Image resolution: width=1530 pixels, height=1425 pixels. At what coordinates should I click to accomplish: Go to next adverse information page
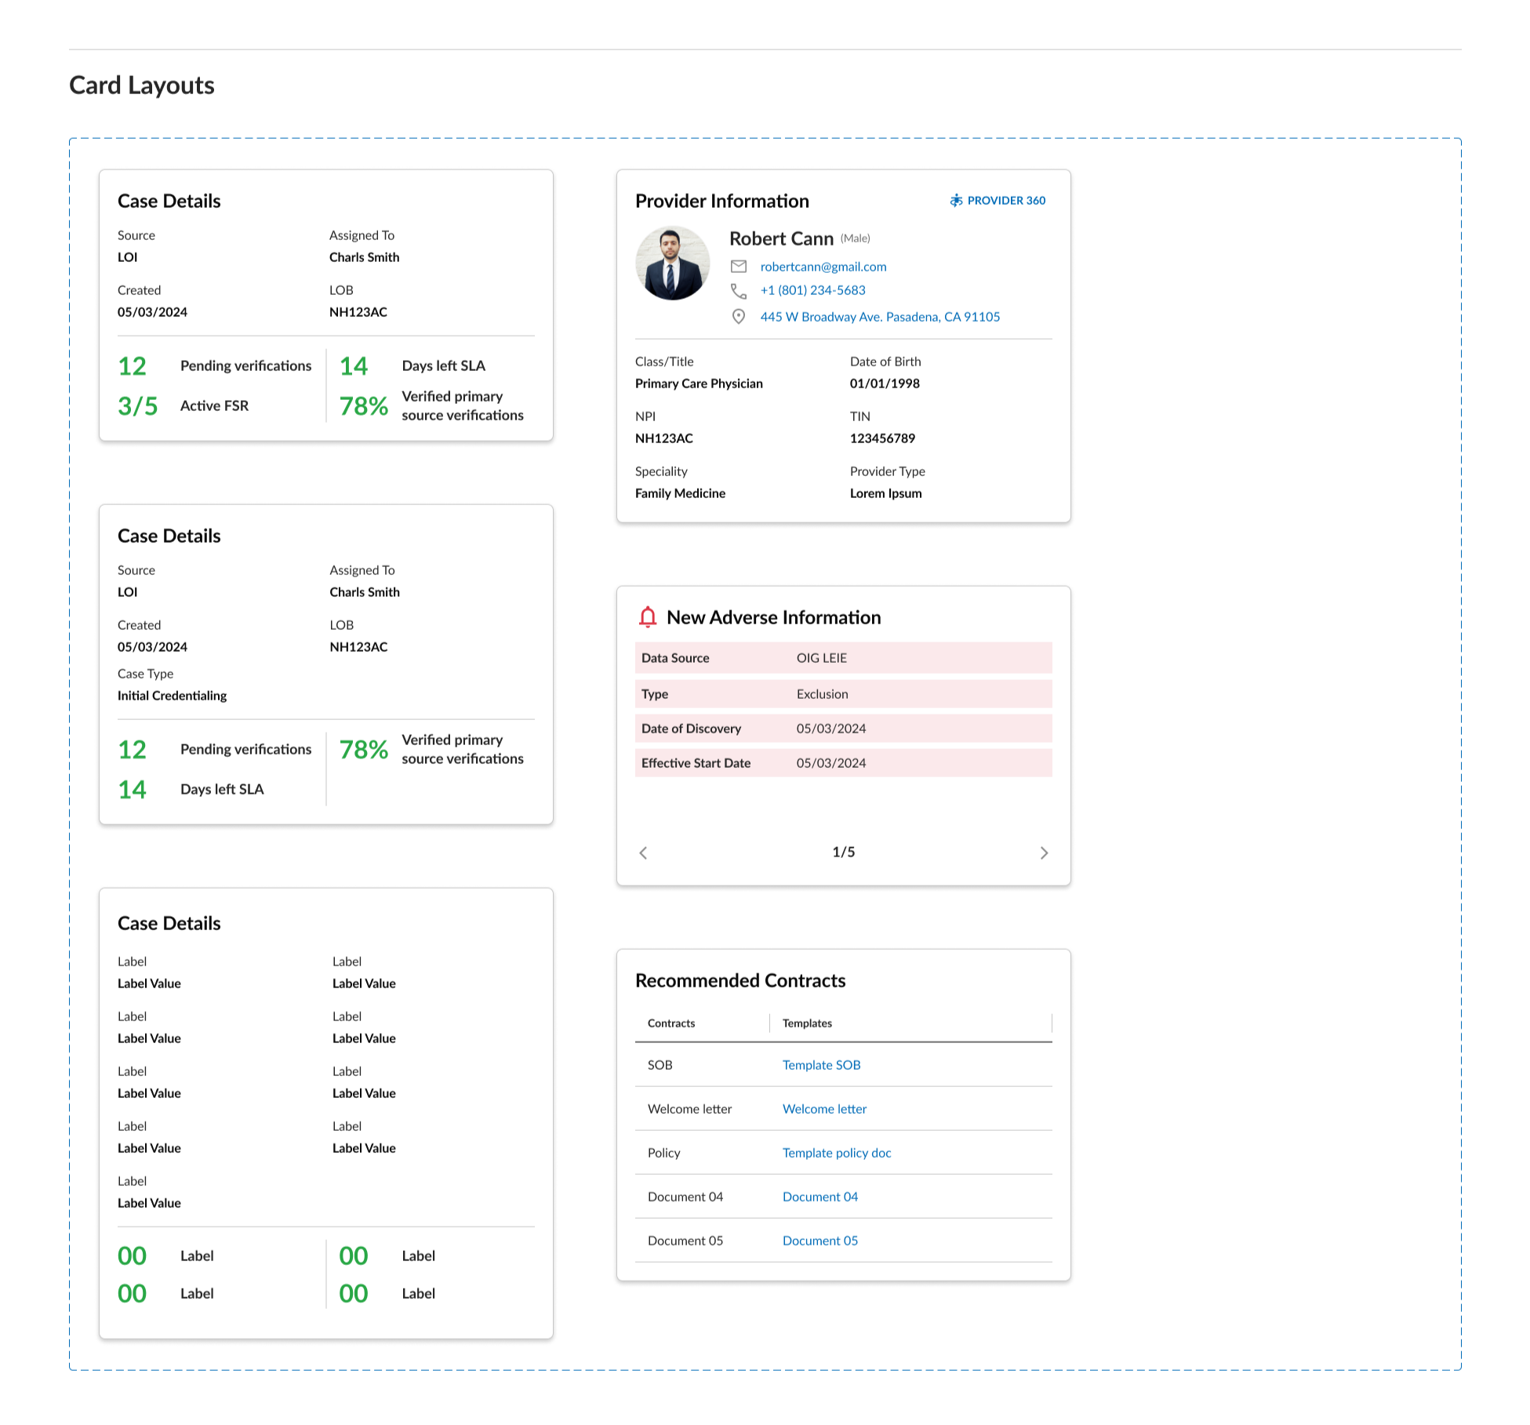click(1044, 852)
